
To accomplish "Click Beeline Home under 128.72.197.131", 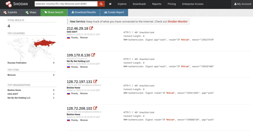I will pyautogui.click(x=73, y=88).
